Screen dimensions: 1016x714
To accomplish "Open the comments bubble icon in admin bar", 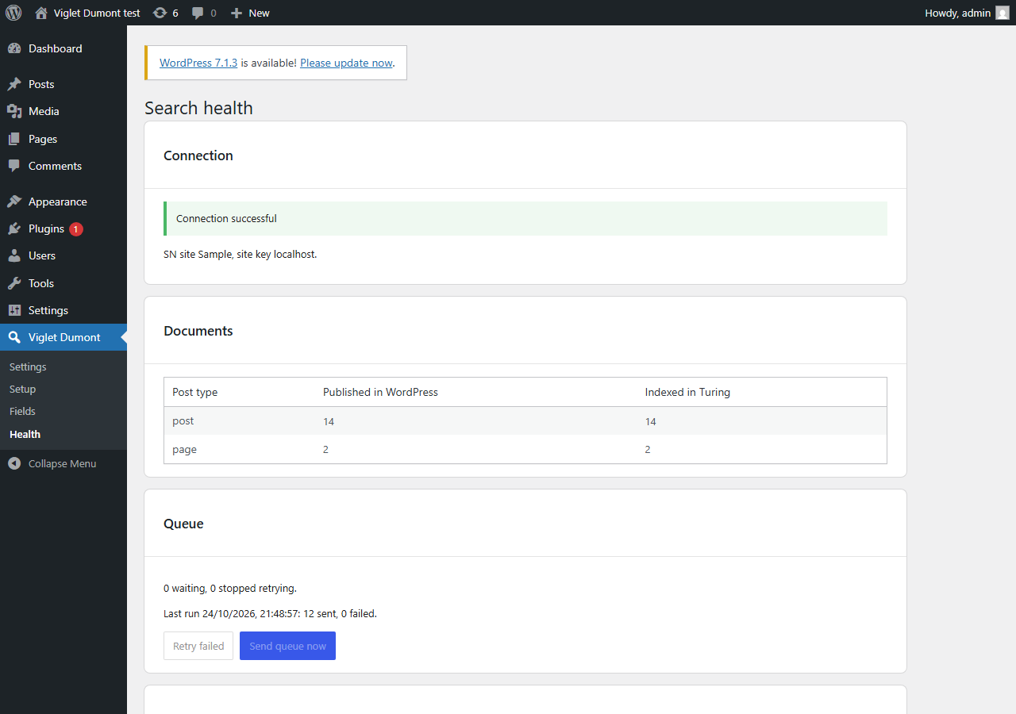I will [x=198, y=13].
